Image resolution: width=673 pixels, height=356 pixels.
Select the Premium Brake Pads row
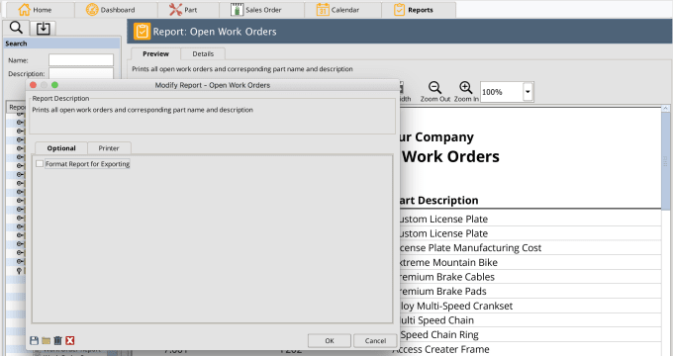pos(529,292)
